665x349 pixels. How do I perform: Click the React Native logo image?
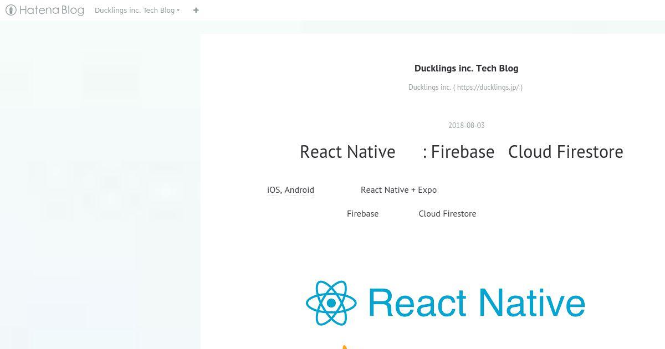[x=446, y=302]
